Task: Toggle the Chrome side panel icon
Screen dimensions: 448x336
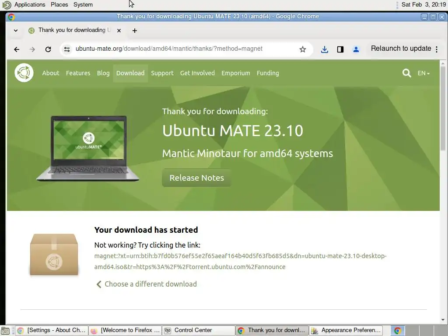Action: pyautogui.click(x=340, y=49)
